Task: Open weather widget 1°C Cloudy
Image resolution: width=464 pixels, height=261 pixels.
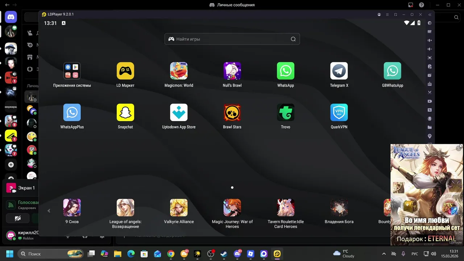Action: coord(344,254)
